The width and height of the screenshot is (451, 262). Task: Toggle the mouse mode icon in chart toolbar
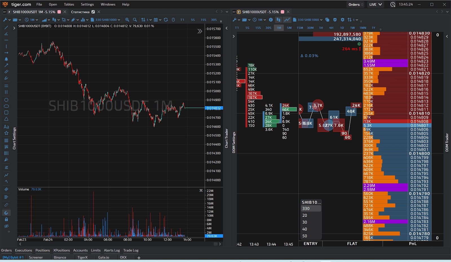coord(173,20)
